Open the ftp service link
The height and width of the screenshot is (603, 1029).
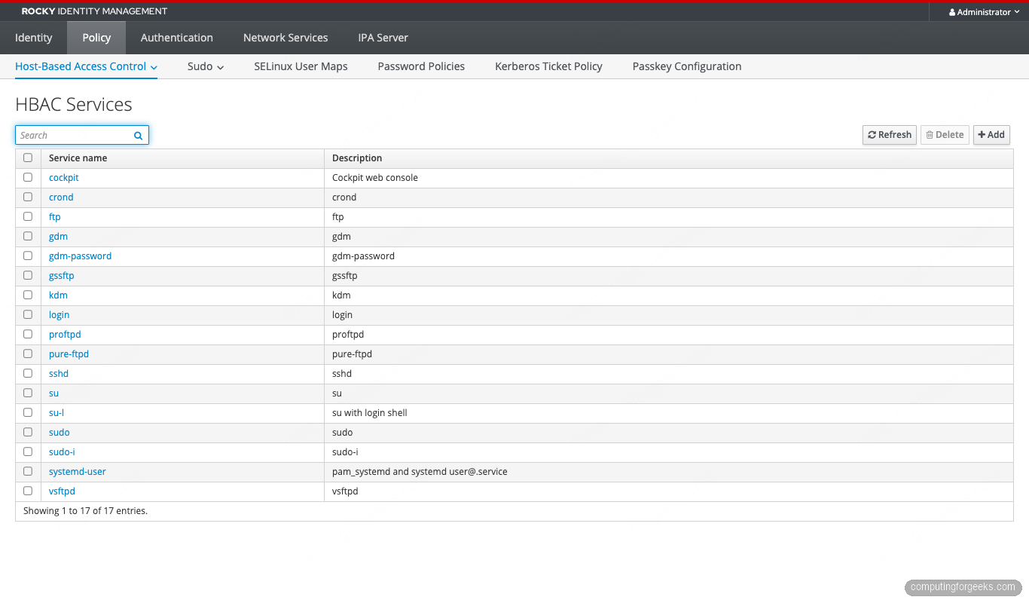pos(55,217)
